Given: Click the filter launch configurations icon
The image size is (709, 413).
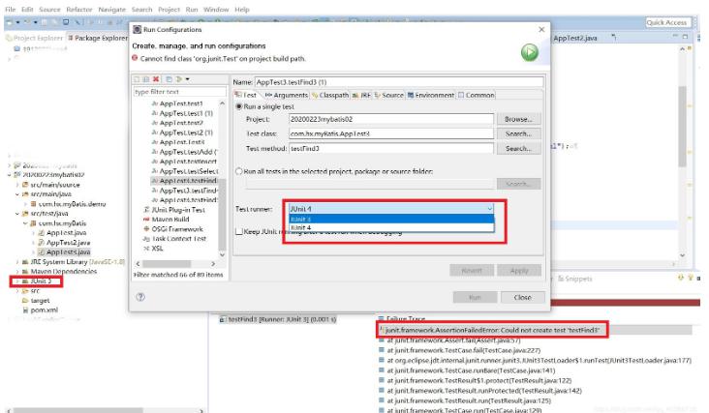Looking at the screenshot, I should (x=178, y=79).
